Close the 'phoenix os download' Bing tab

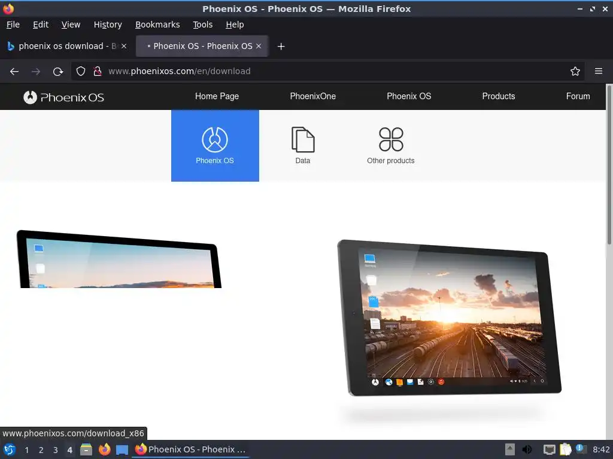pyautogui.click(x=123, y=46)
